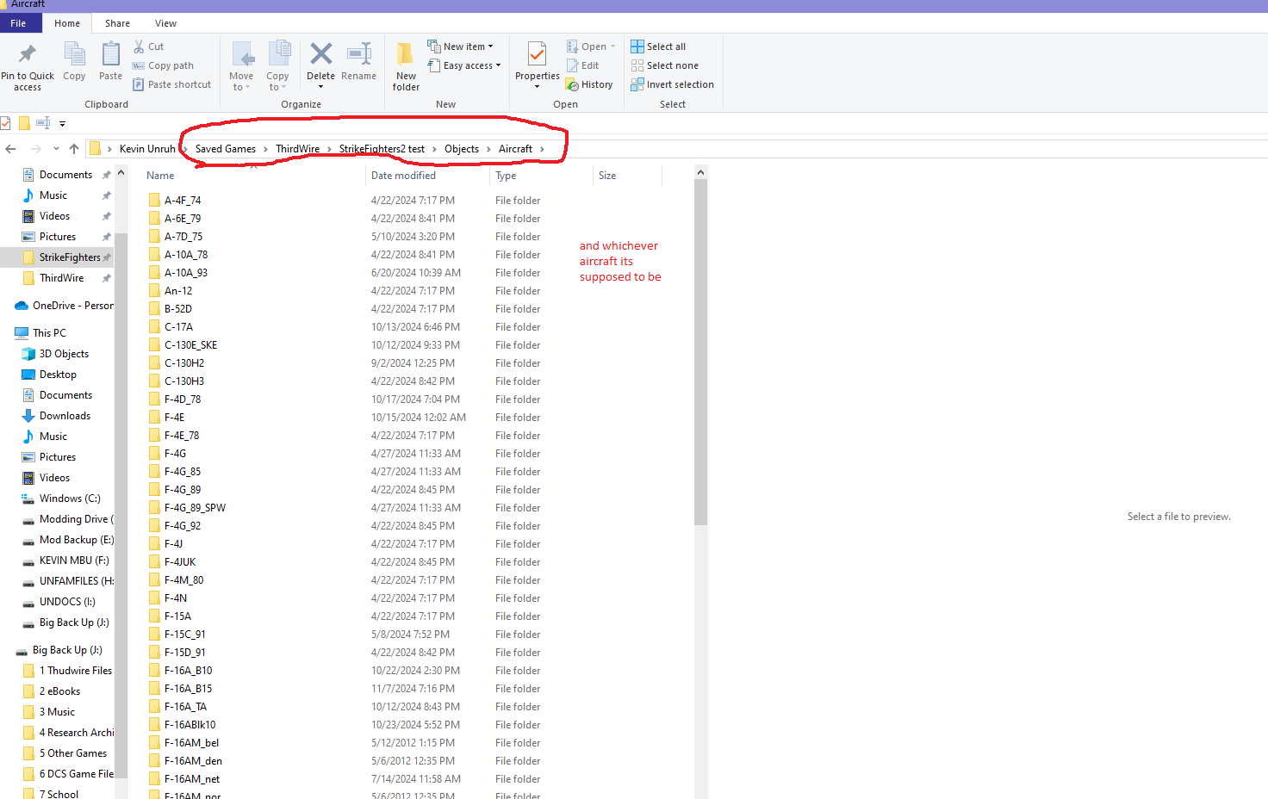This screenshot has height=799, width=1268.
Task: Click Objects in the address bar
Action: click(x=462, y=149)
